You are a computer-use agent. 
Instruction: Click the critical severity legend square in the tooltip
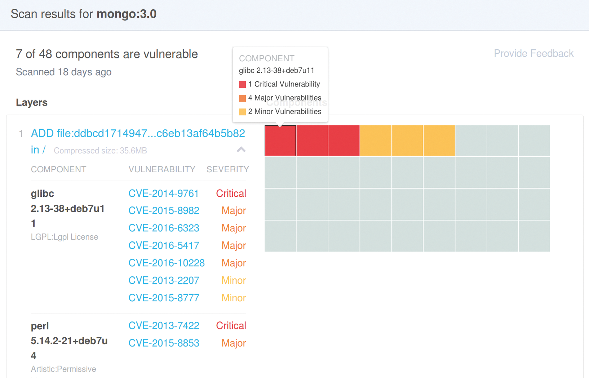(x=242, y=84)
